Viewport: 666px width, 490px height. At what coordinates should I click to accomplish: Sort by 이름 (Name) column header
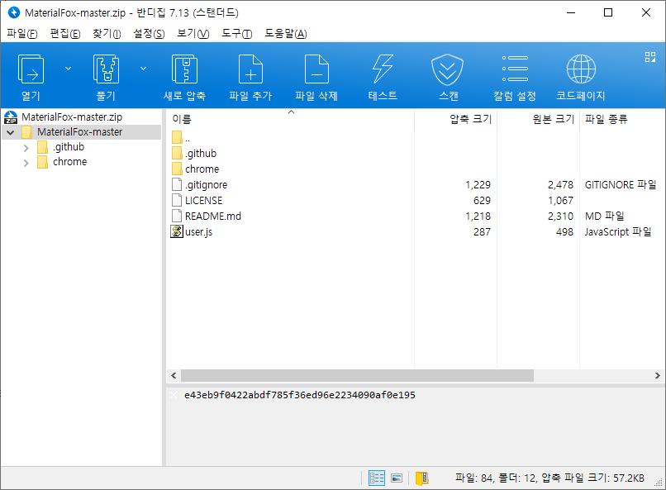[x=181, y=119]
